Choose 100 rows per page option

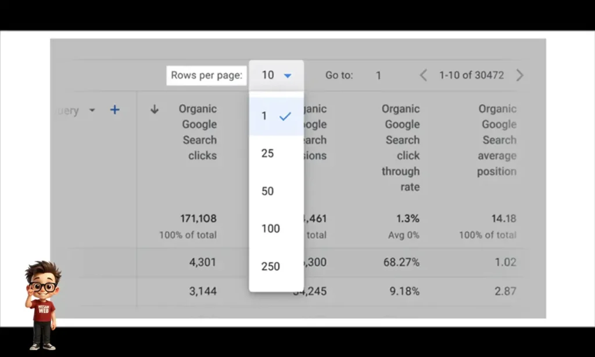point(271,229)
